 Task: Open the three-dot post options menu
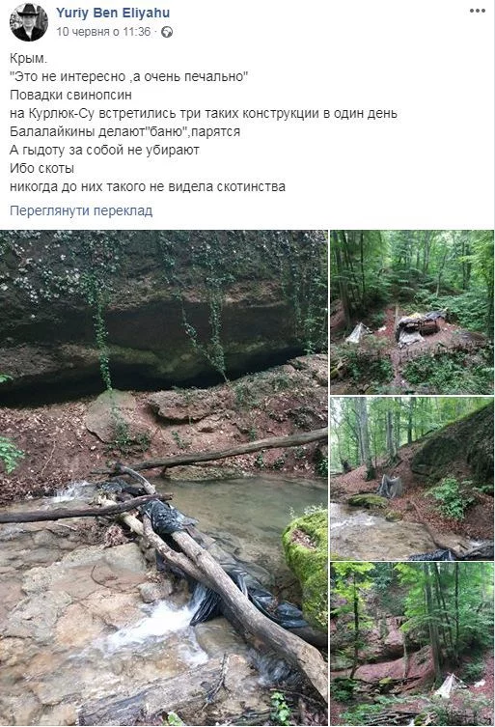(x=478, y=11)
